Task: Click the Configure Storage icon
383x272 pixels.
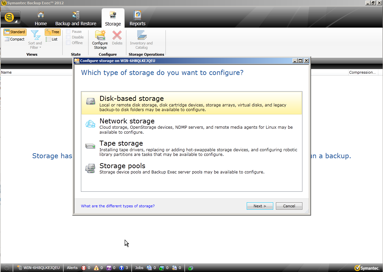Action: click(100, 36)
